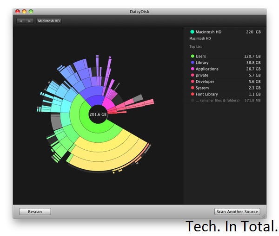Select Applications in the top list
The image size is (279, 236).
[x=226, y=69]
